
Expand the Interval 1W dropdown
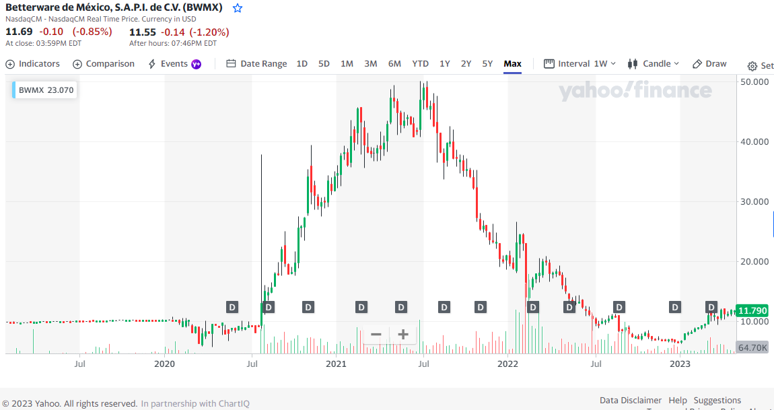(x=580, y=64)
